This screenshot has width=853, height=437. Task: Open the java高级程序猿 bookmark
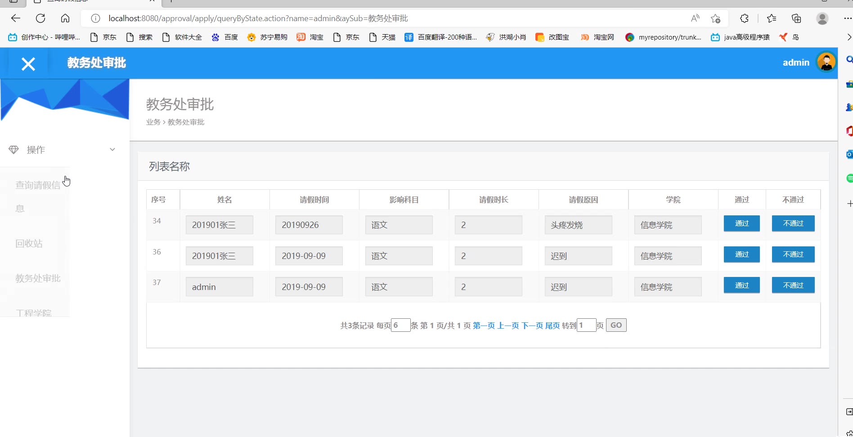(740, 37)
